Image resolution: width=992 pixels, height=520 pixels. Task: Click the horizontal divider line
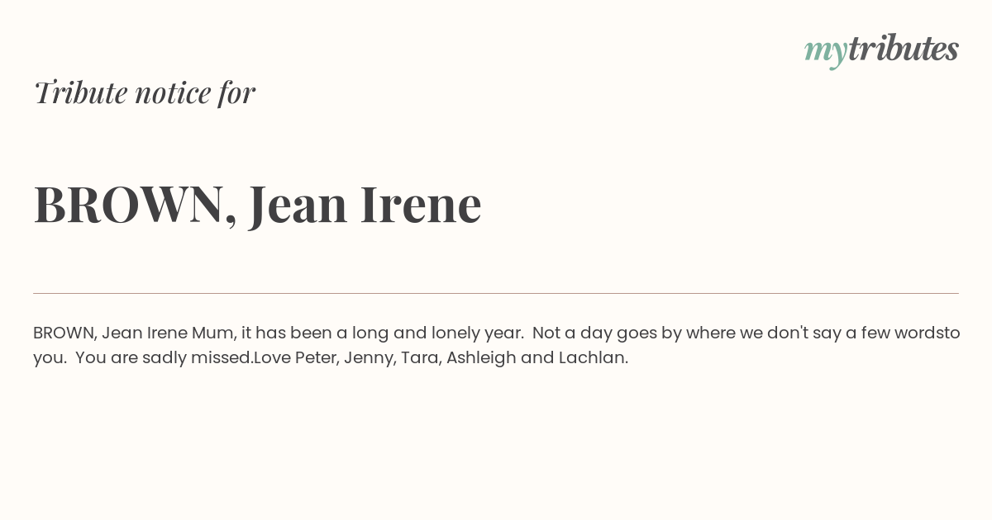coord(496,293)
